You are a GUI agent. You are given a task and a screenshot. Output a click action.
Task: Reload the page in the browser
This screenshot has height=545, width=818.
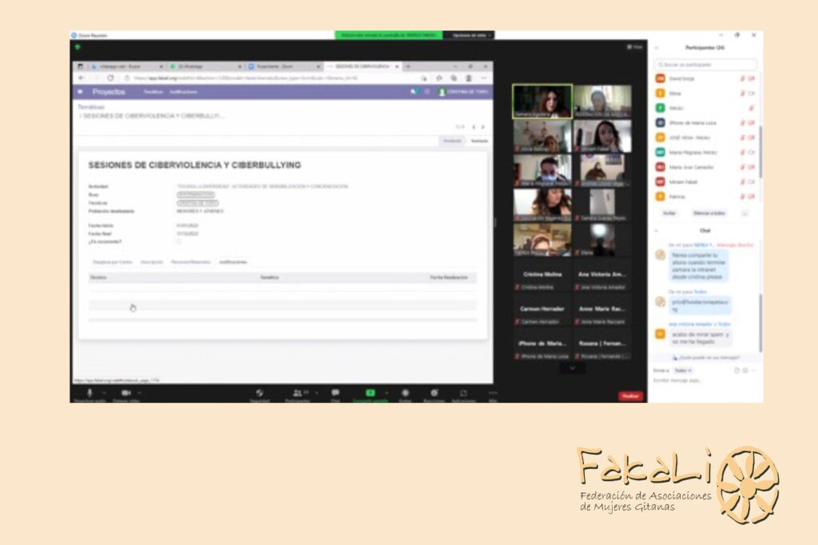(110, 78)
